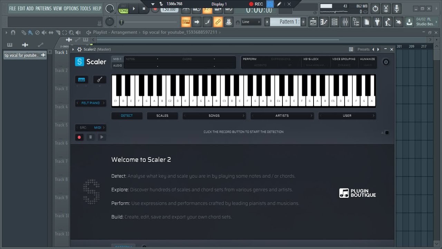442x249 pixels.
Task: Click the VOICE GROUPING button in Scaler
Action: 344,59
